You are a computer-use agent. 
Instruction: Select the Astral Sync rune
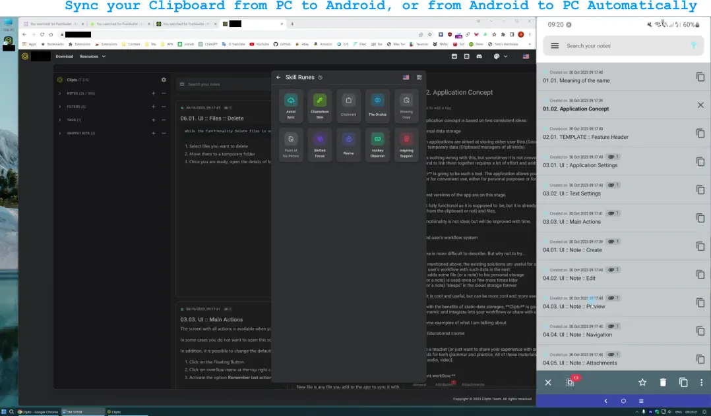pyautogui.click(x=290, y=104)
